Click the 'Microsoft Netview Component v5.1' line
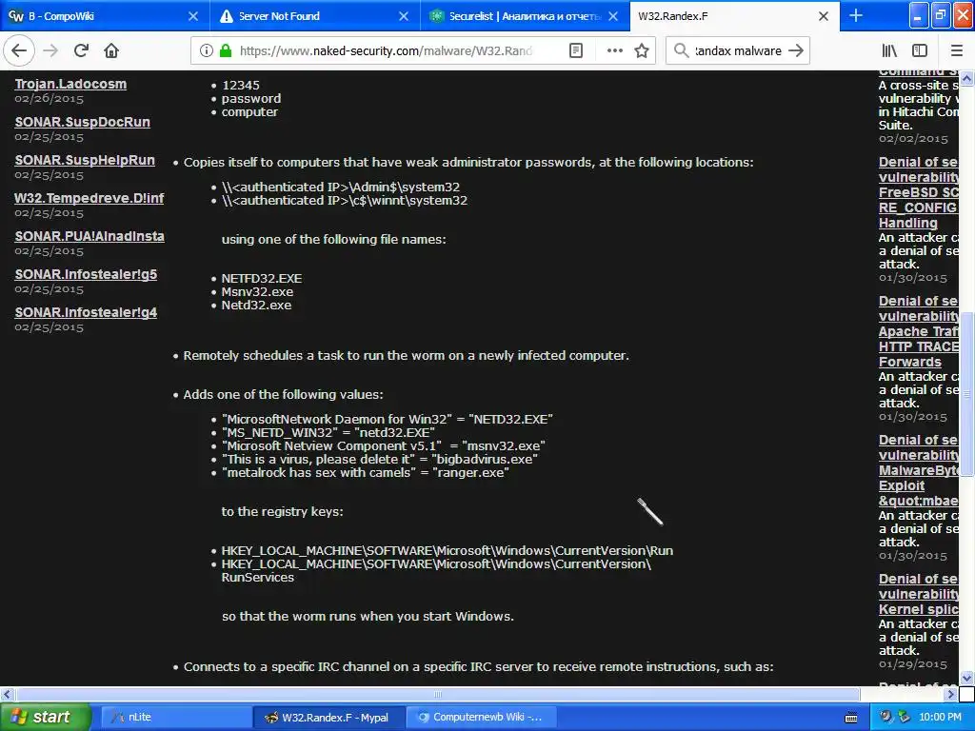Screen dimensions: 975x731 pyautogui.click(x=383, y=445)
